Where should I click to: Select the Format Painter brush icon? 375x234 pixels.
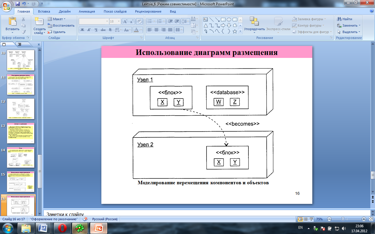23,32
